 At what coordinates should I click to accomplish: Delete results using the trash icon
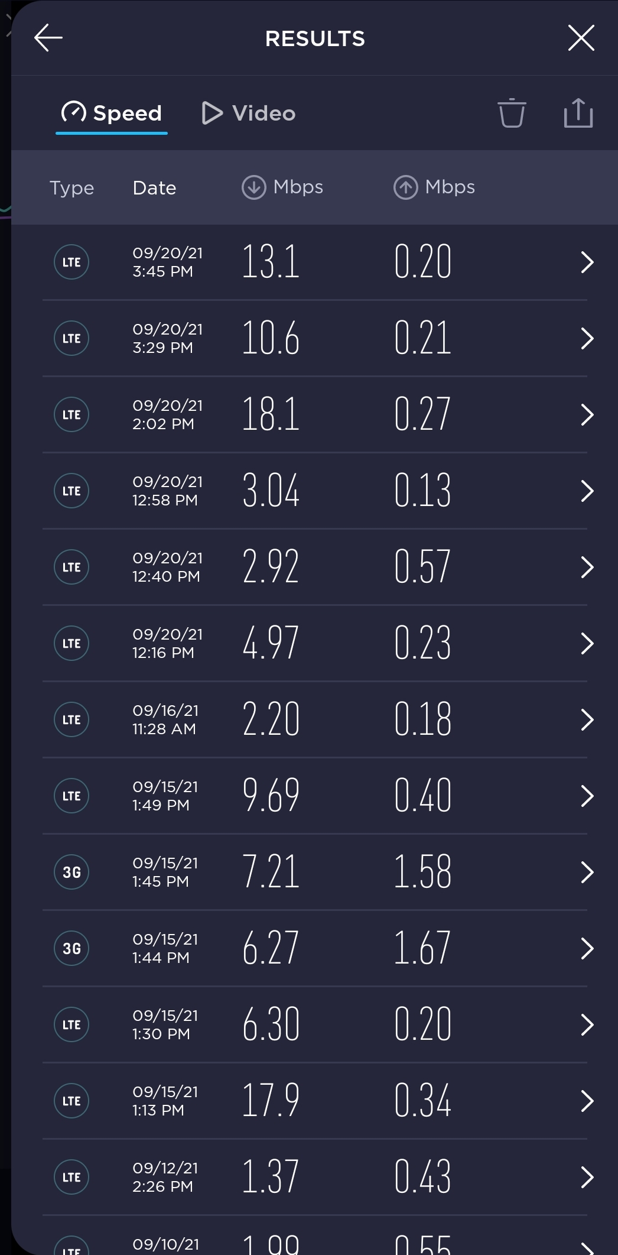point(512,113)
